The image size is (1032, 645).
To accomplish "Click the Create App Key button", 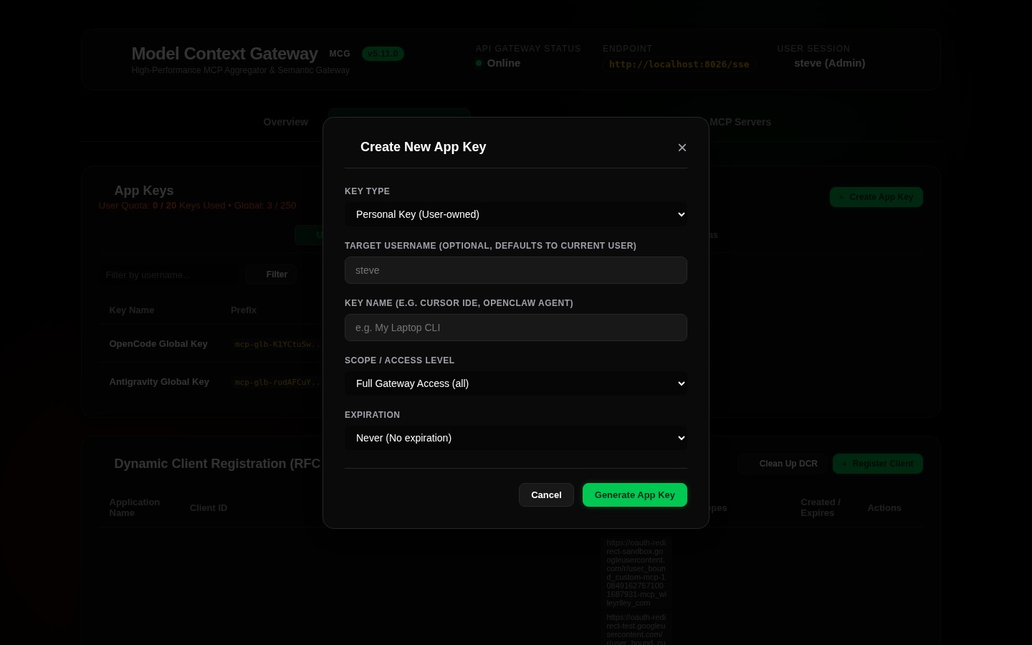I will point(876,197).
